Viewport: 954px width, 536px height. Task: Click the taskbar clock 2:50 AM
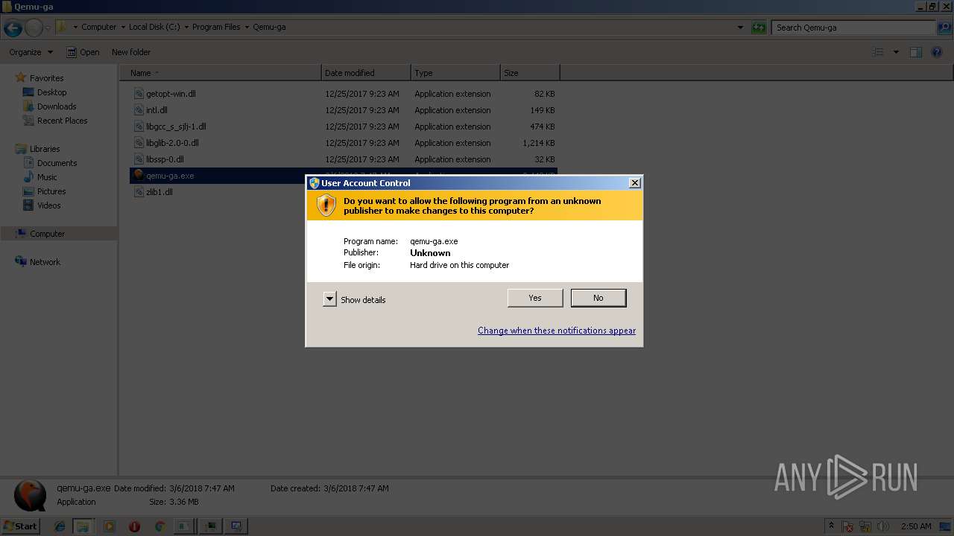pyautogui.click(x=916, y=526)
